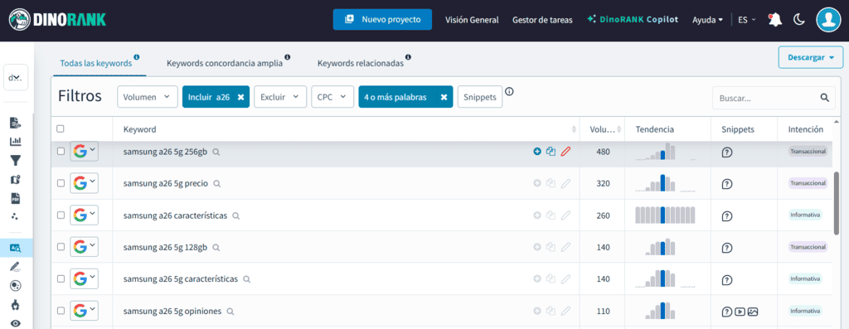Click the DinoRANK logo

click(x=57, y=20)
